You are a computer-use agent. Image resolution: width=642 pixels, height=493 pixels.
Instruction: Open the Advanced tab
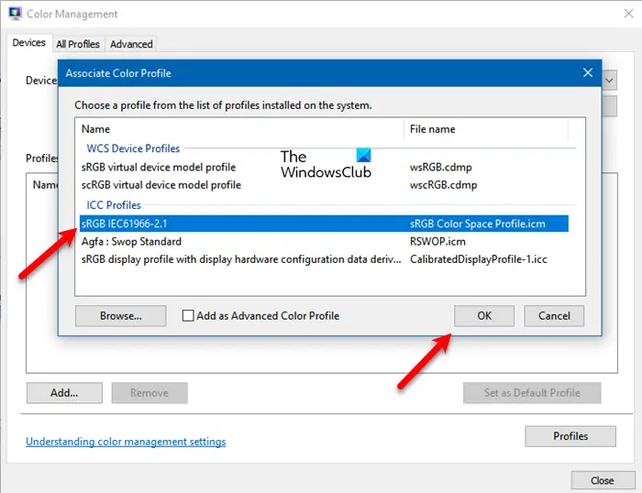(x=131, y=44)
